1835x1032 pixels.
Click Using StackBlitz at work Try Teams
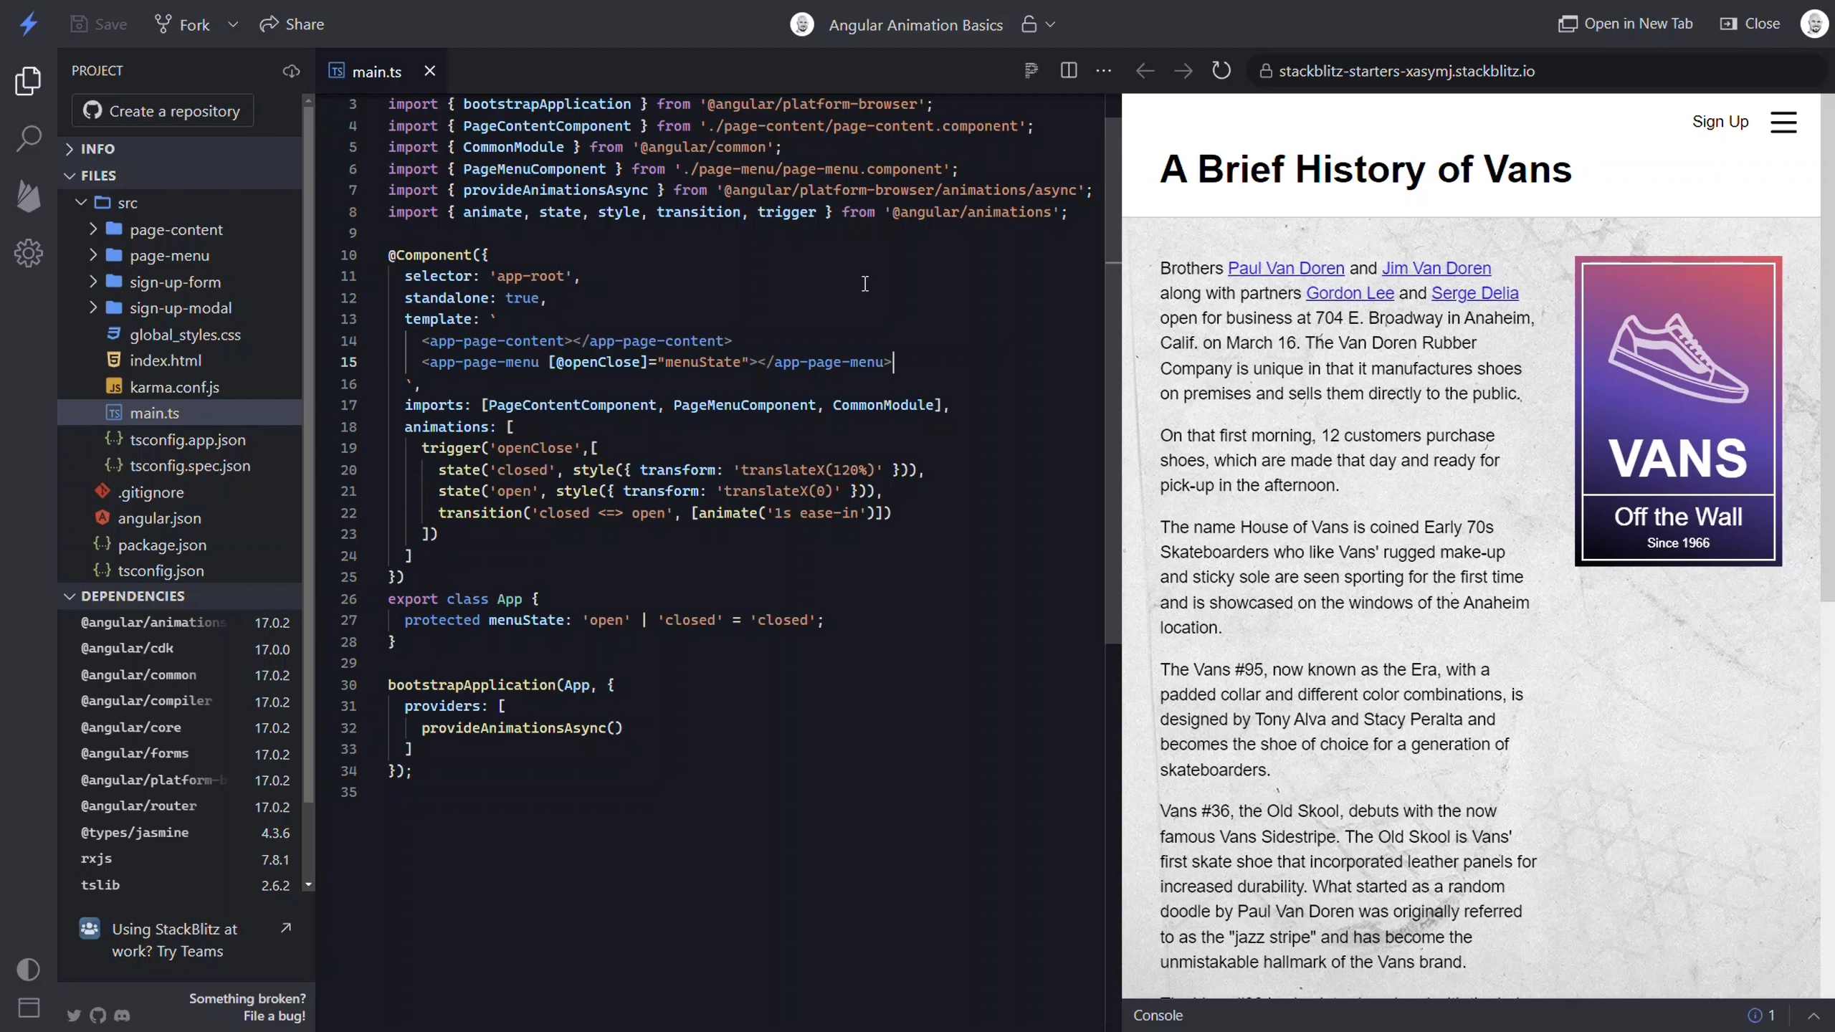click(x=185, y=940)
